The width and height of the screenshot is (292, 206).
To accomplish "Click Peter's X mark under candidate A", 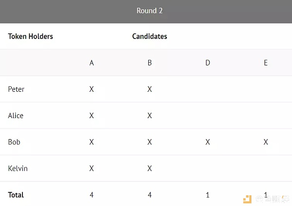I will point(91,89).
